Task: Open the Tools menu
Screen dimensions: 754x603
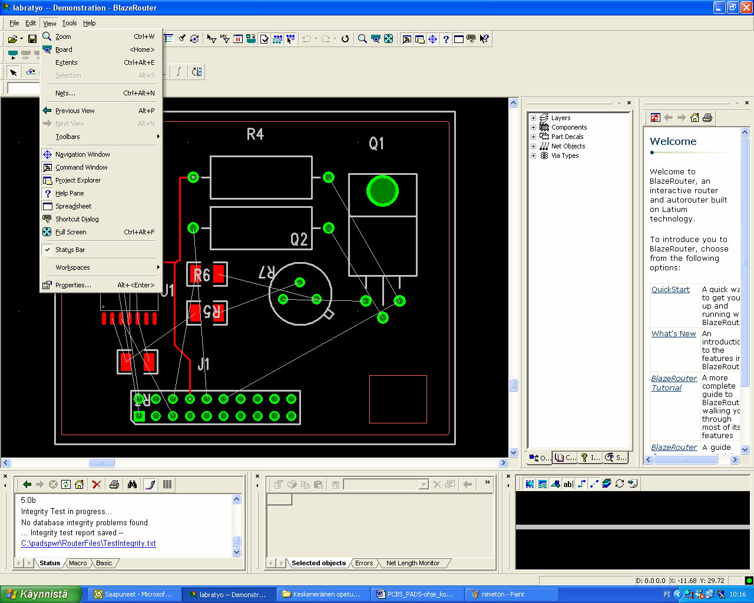Action: (x=70, y=23)
